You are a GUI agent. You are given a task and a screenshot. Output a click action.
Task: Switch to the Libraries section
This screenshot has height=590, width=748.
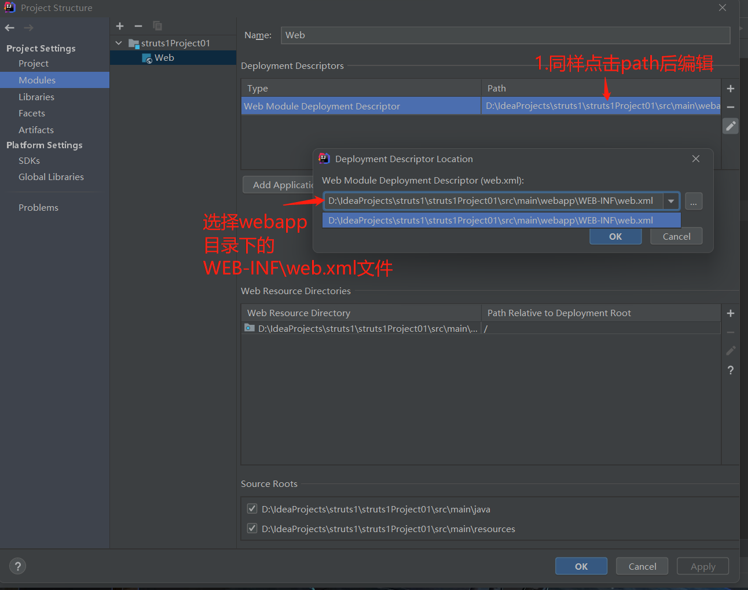(x=36, y=97)
